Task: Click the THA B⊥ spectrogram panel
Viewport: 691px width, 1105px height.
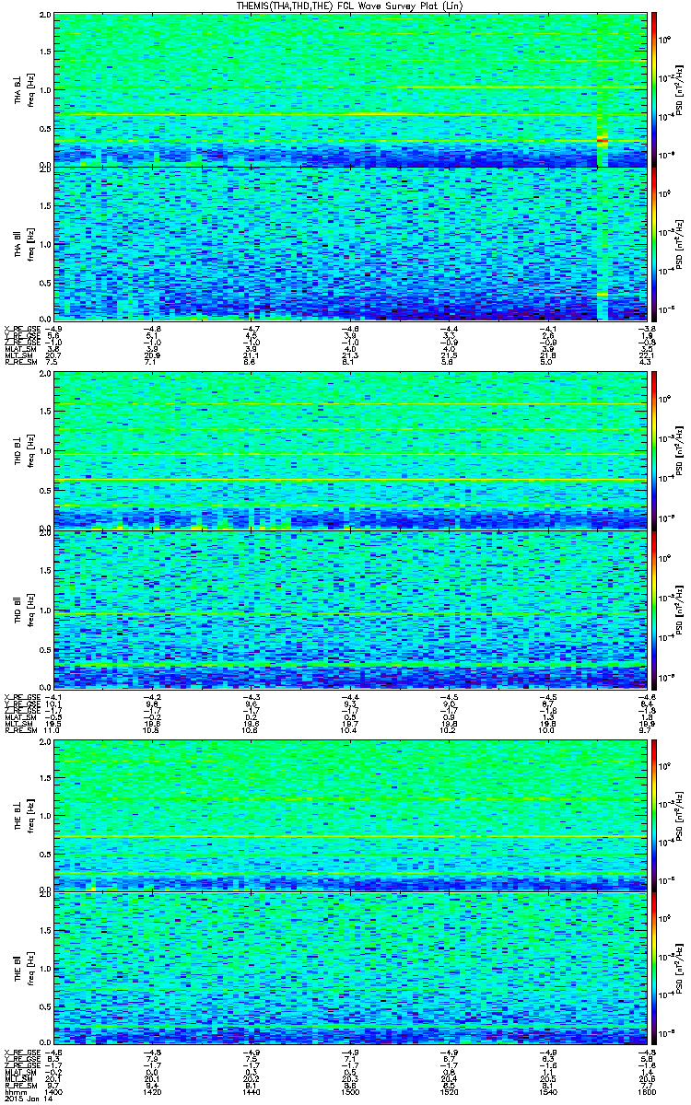Action: tap(351, 89)
